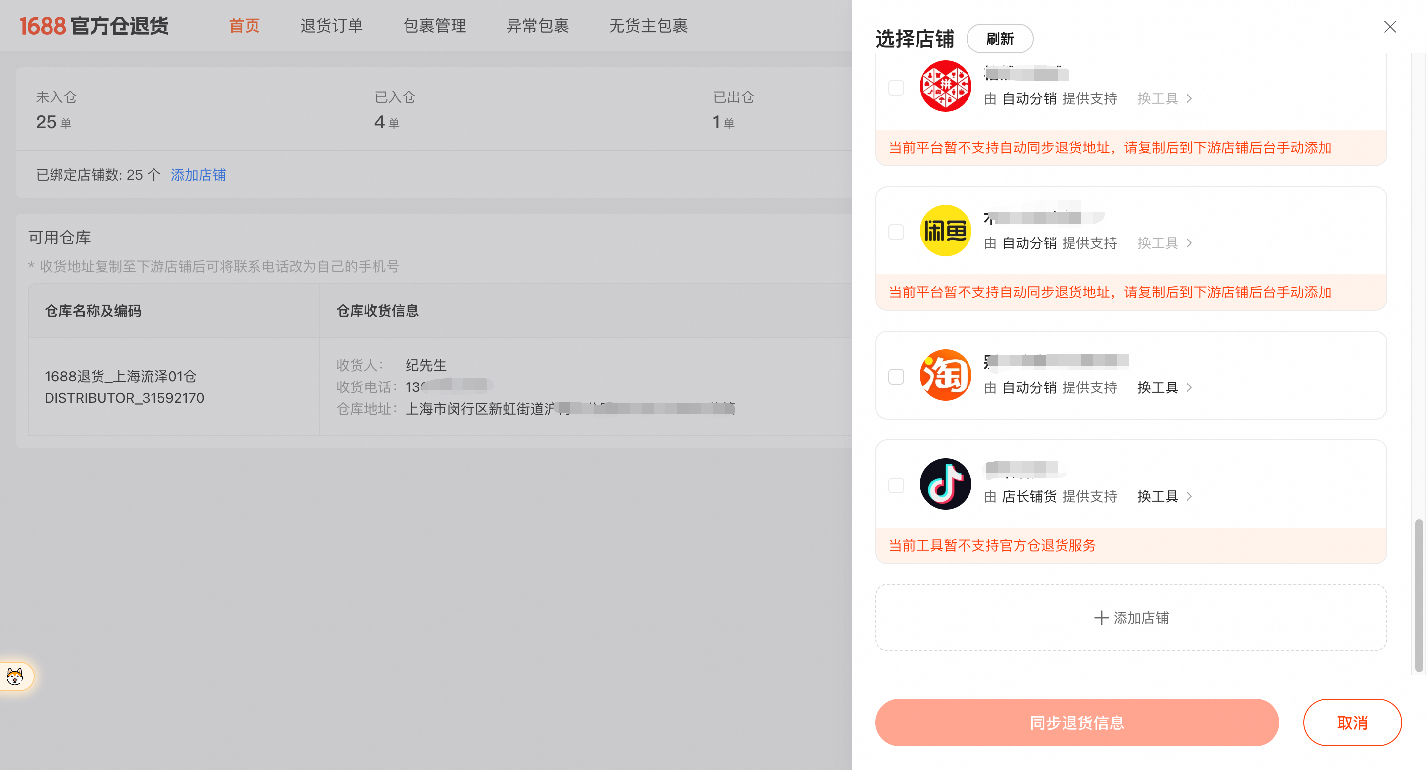Open the 退货订单 tab
Screen dimensions: 1426x770
tap(331, 25)
